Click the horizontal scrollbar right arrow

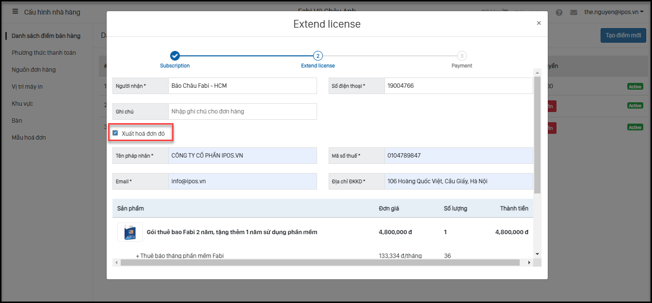(529, 262)
